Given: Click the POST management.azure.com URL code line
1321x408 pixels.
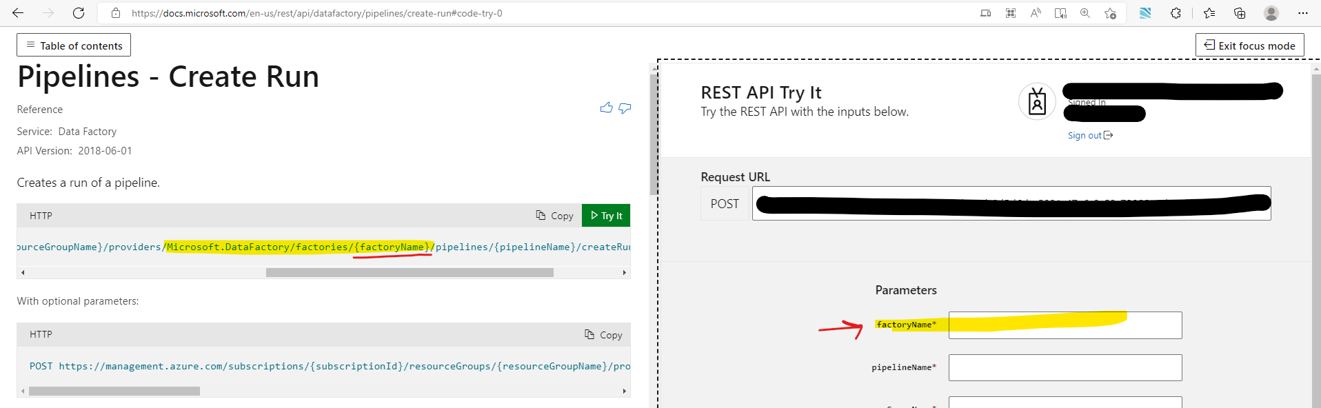Looking at the screenshot, I should (330, 366).
